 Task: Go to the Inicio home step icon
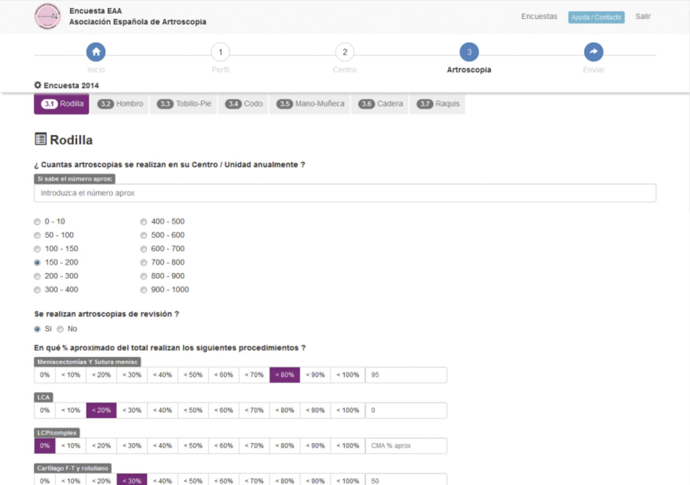pyautogui.click(x=96, y=52)
